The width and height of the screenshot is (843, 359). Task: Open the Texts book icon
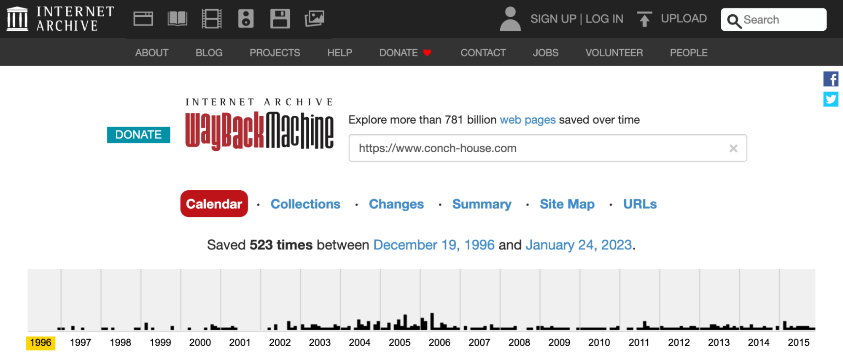pyautogui.click(x=178, y=19)
